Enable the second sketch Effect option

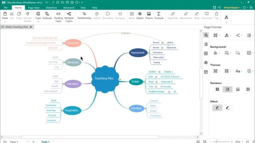tap(228, 108)
